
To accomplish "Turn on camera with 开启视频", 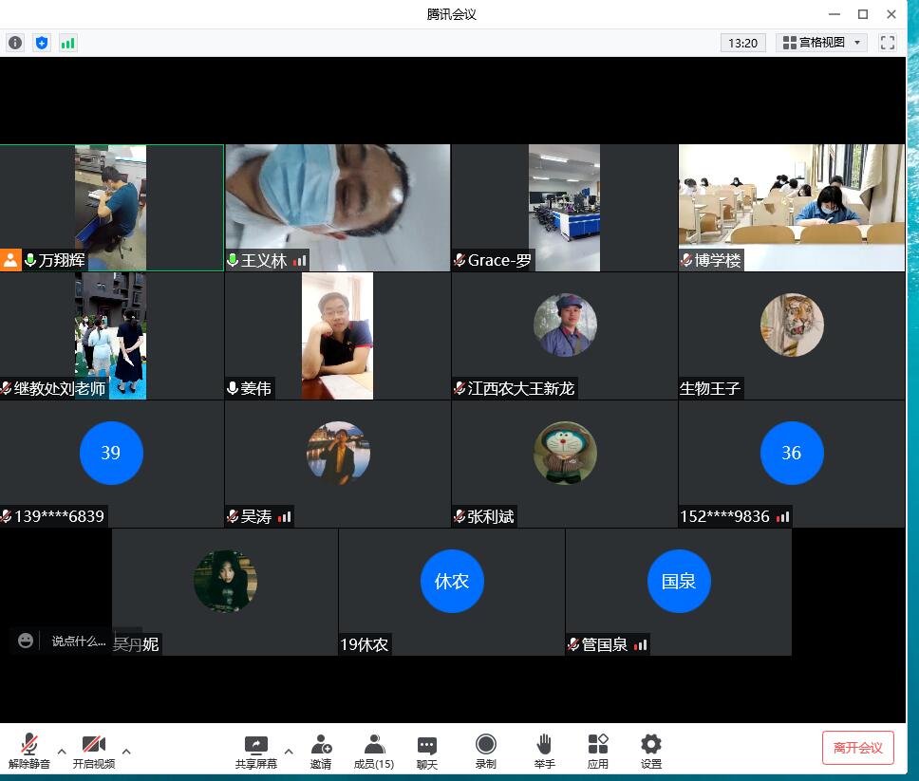I will pyautogui.click(x=93, y=751).
